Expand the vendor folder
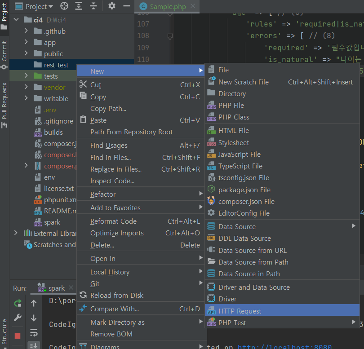Image resolution: width=364 pixels, height=349 pixels. tap(26, 87)
